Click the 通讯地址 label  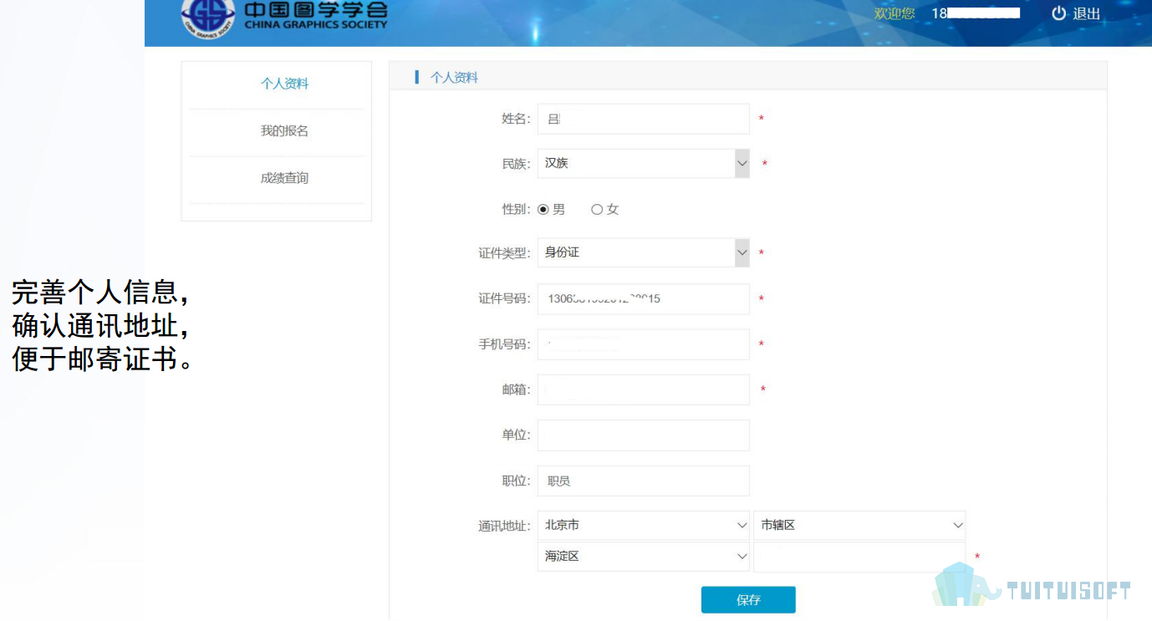click(504, 527)
